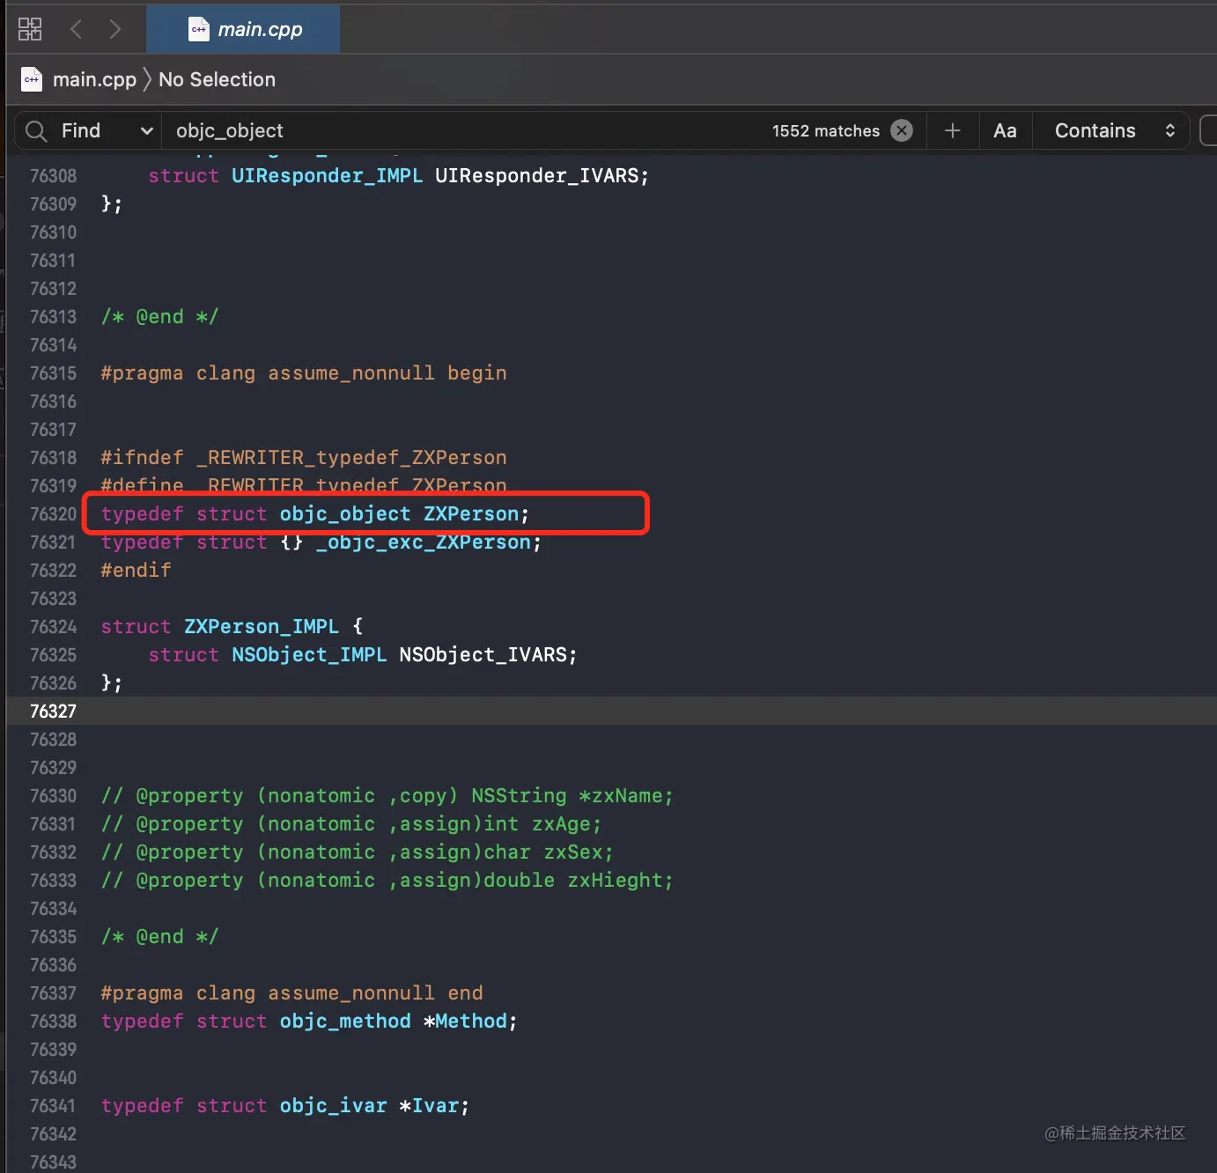Click ZXPerson_IMPL struct name
The width and height of the screenshot is (1217, 1173).
point(261,627)
